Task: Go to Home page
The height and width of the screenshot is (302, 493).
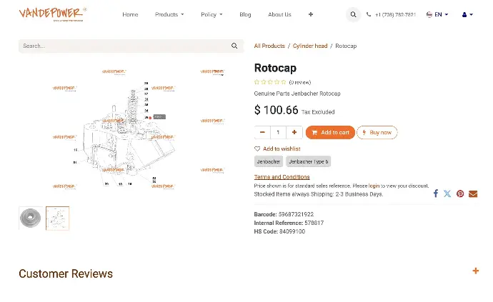Action: [x=130, y=14]
